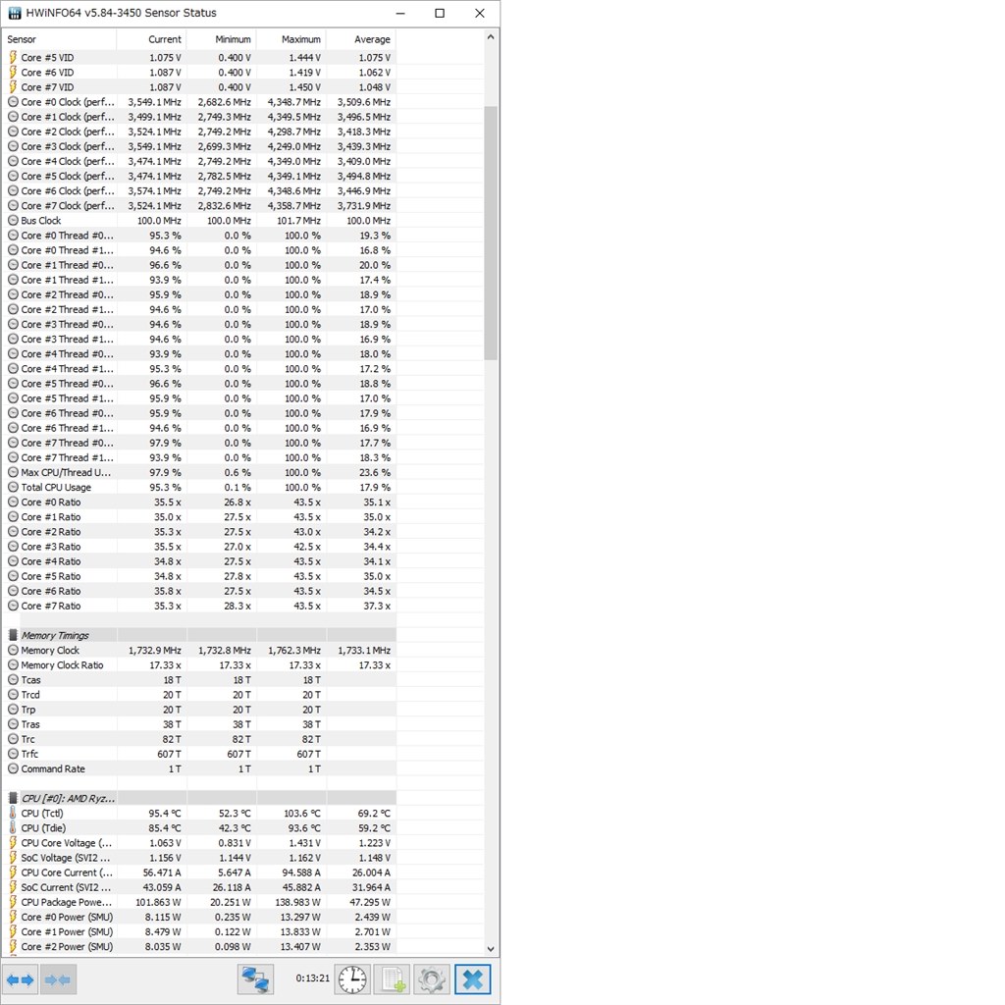Click the collapse columns arrows button
This screenshot has width=1005, height=1005.
(58, 979)
